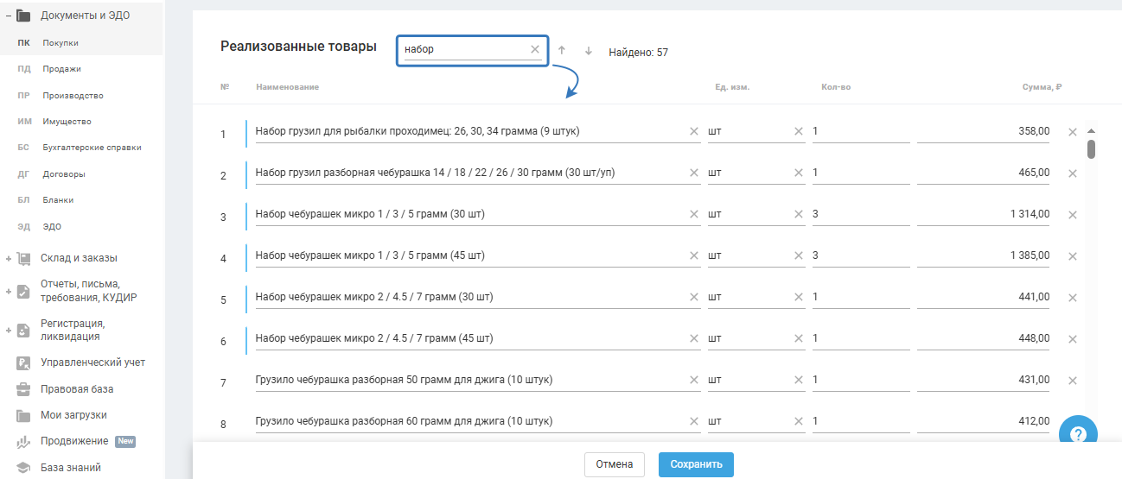This screenshot has height=479, width=1122.
Task: Click the quantity field in row 5
Action: [860, 298]
